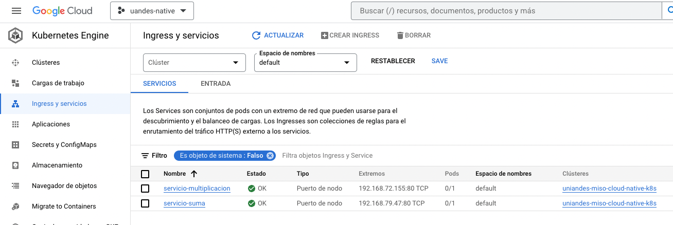Remove the 'Es objeto de sistema' filter chip
Image resolution: width=673 pixels, height=225 pixels.
(x=270, y=156)
